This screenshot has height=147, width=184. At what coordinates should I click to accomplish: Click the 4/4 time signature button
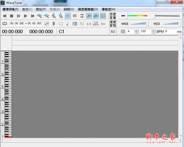(89, 24)
